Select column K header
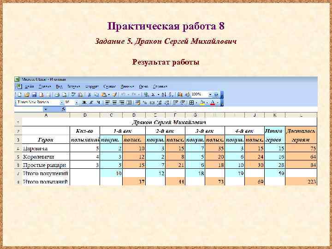Image resolution: width=332 pixels, height=249 pixels. click(x=275, y=115)
